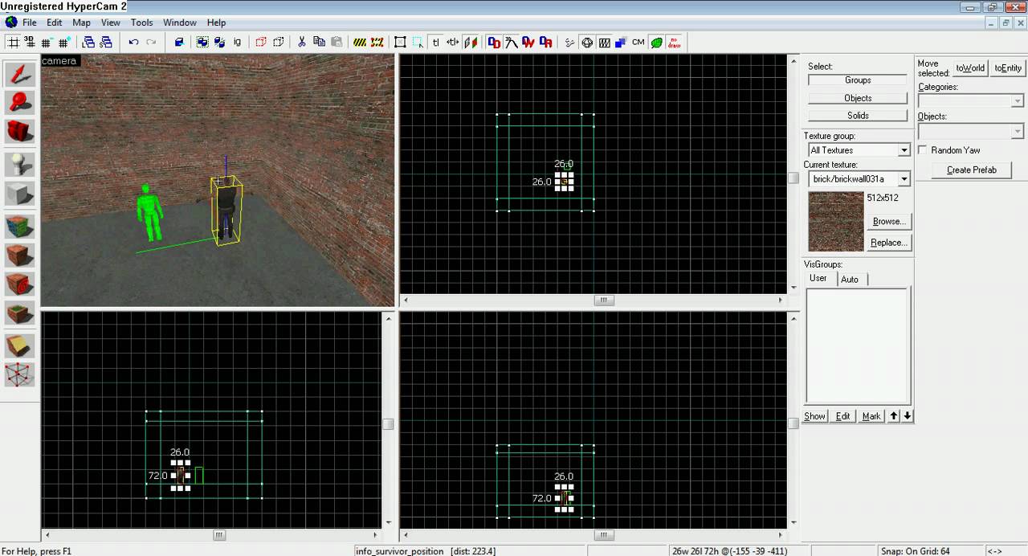
Task: Select the Magnify tool
Action: point(20,102)
